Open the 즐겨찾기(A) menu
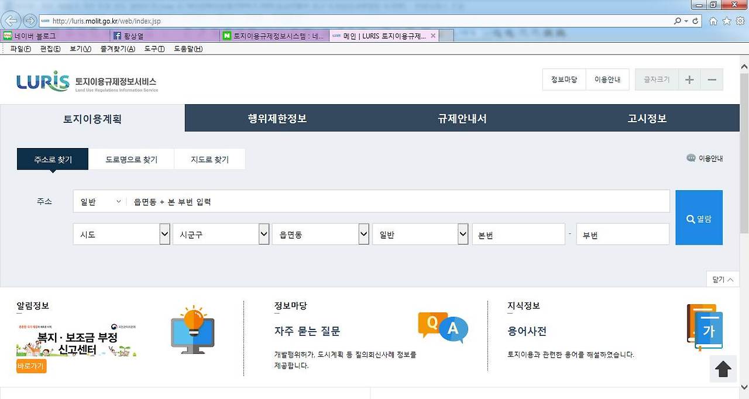Image resolution: width=749 pixels, height=399 pixels. tap(118, 49)
